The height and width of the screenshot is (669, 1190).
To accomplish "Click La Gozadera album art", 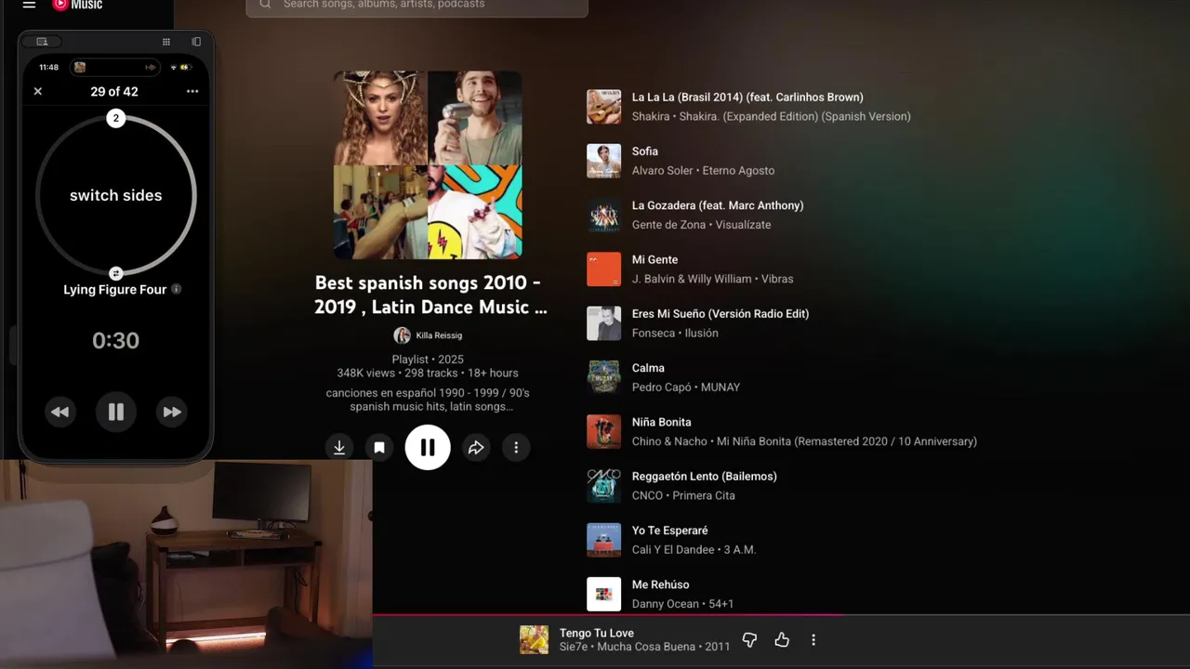I will click(603, 216).
